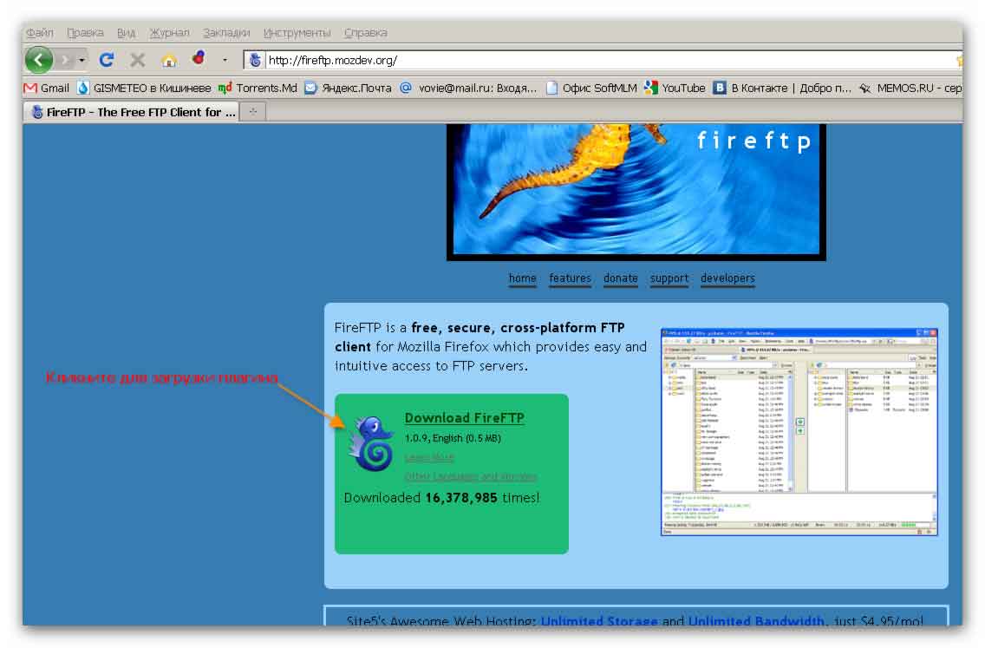Open the features page link
This screenshot has width=985, height=648.
pos(570,278)
